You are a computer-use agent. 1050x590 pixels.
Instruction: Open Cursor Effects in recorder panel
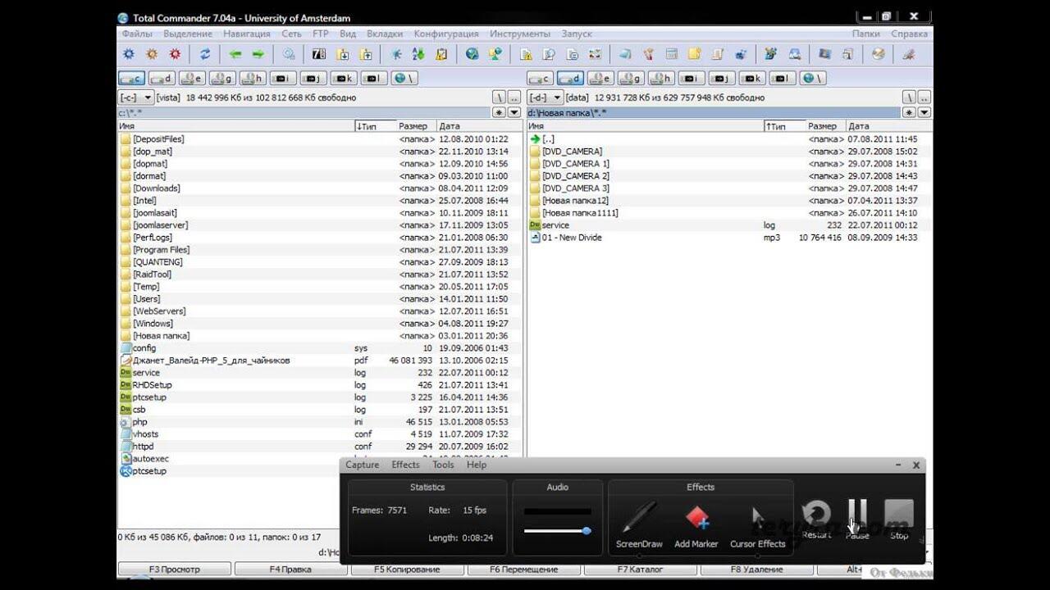pyautogui.click(x=757, y=524)
